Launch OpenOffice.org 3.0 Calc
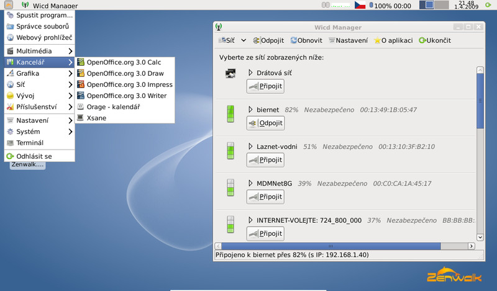The image size is (497, 291). pyautogui.click(x=125, y=62)
